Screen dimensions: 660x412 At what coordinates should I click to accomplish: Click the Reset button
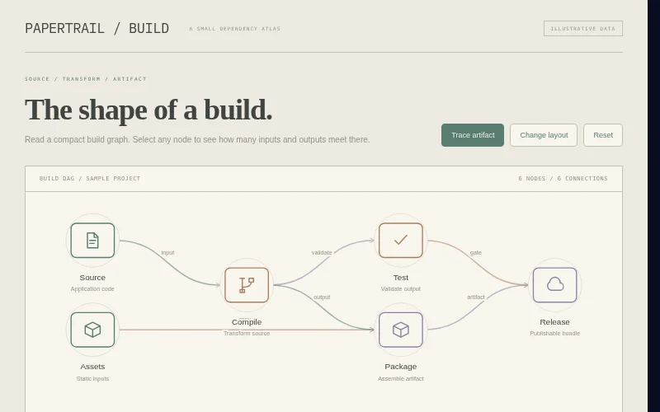(603, 135)
